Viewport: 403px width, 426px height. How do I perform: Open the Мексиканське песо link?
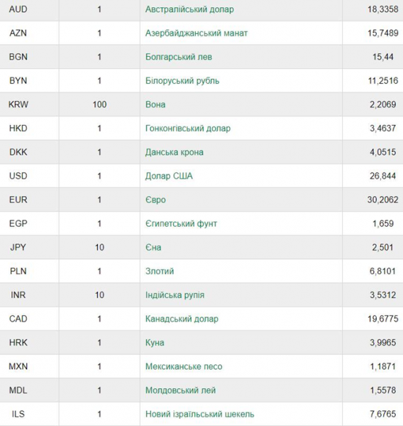point(184,366)
